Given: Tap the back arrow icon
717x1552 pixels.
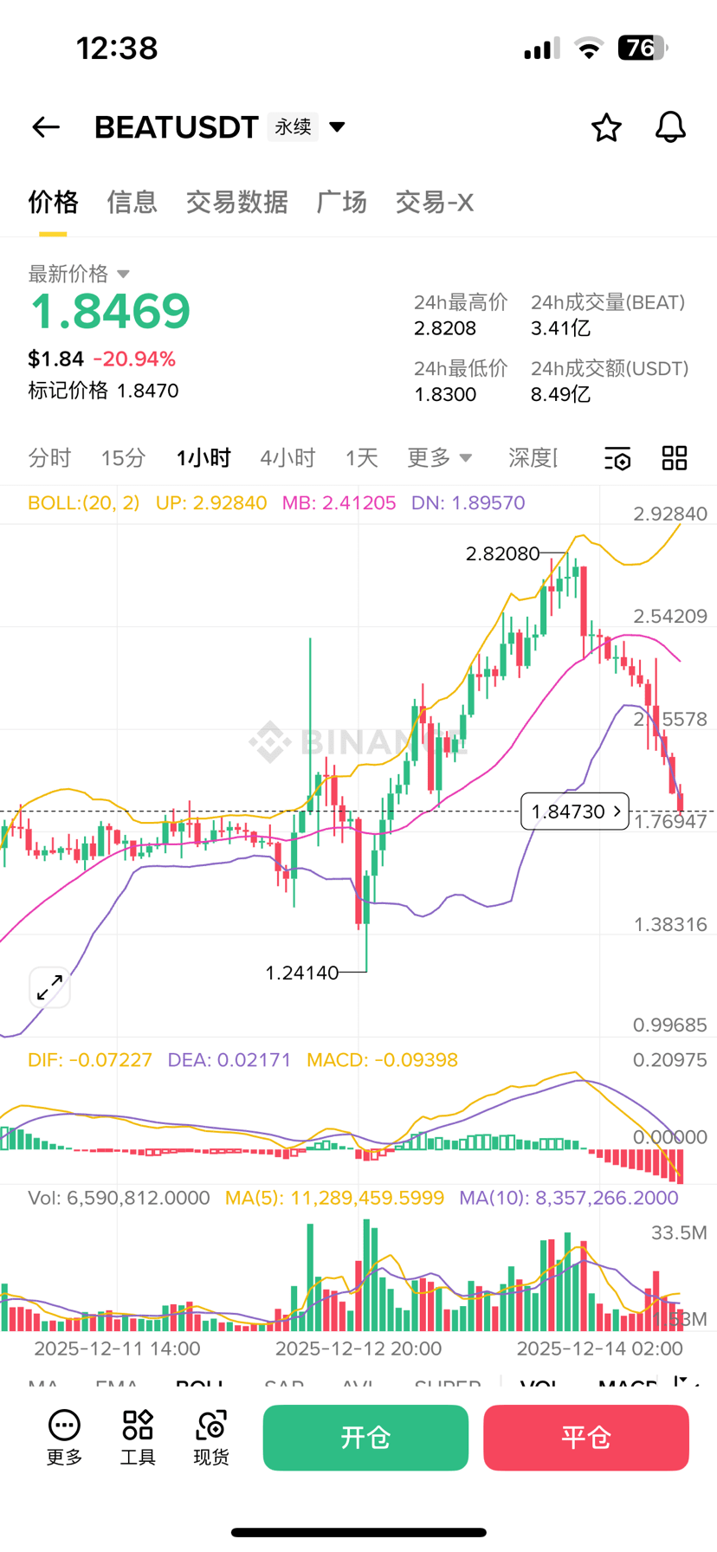Looking at the screenshot, I should pyautogui.click(x=46, y=127).
